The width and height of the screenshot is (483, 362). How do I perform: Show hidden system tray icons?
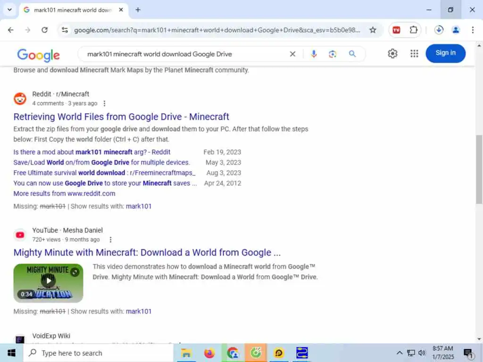[399, 353]
